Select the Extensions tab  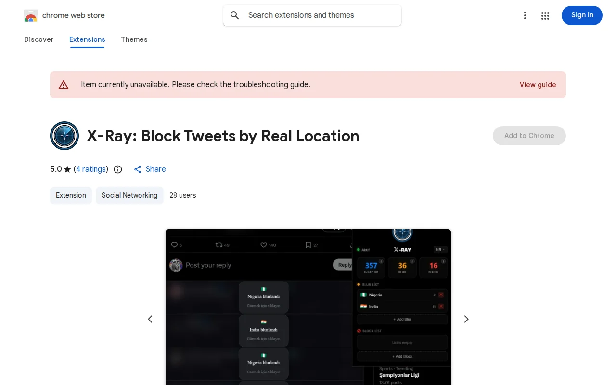pyautogui.click(x=87, y=39)
